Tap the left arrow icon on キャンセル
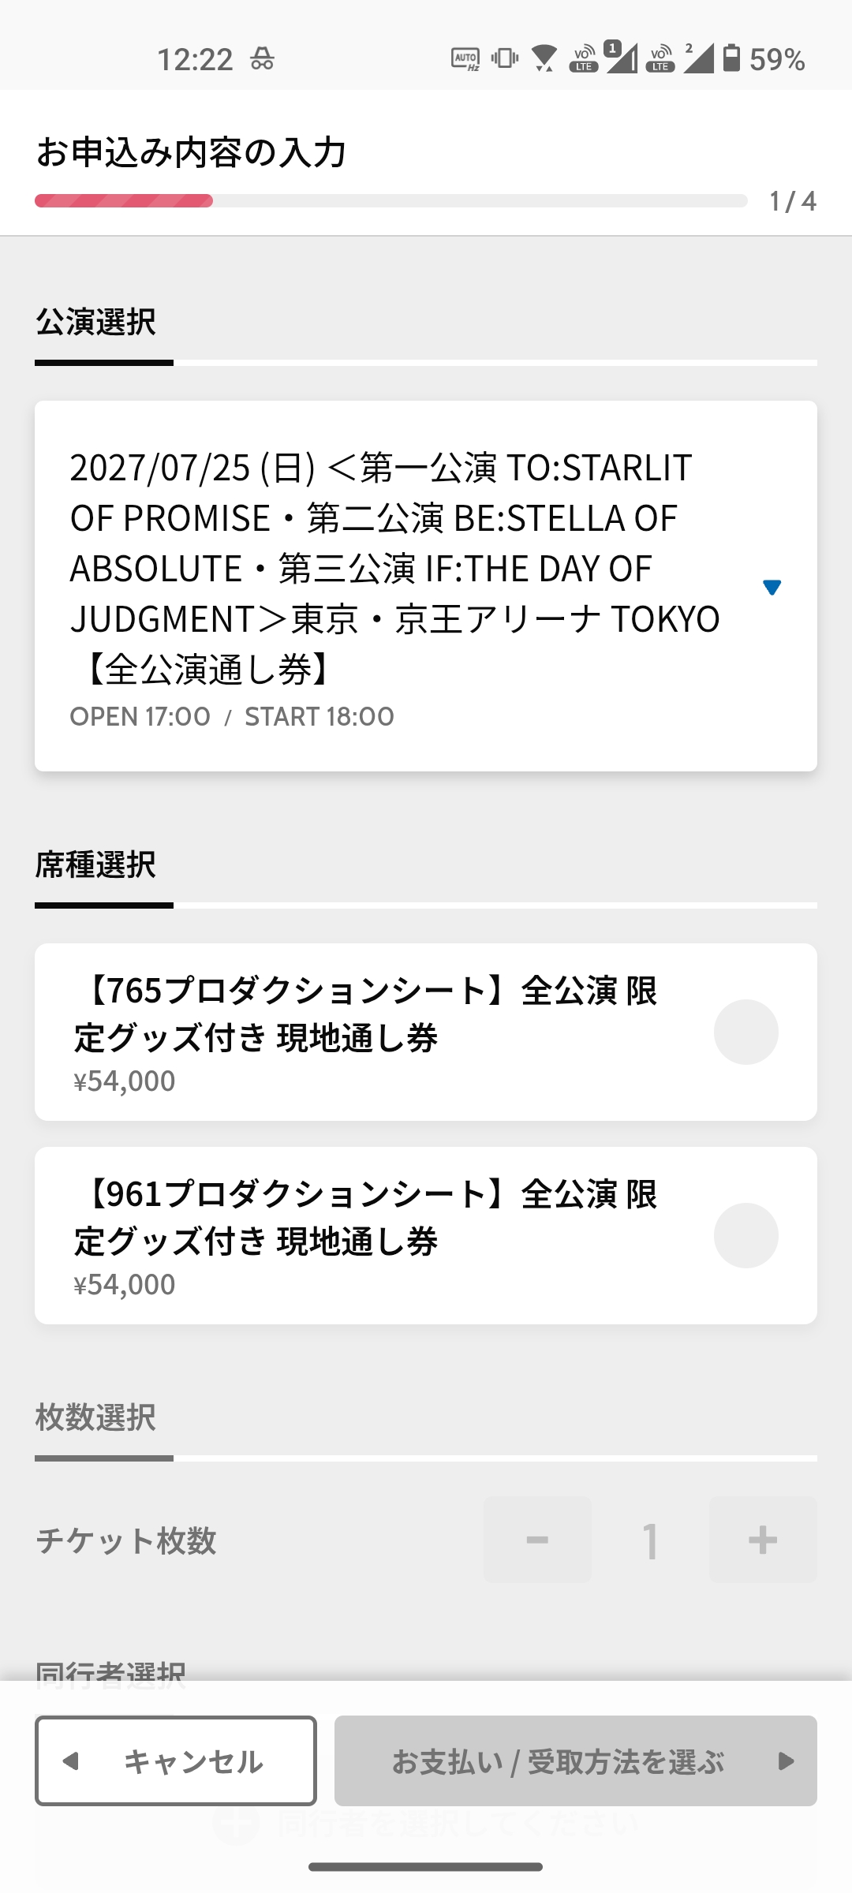 71,1760
